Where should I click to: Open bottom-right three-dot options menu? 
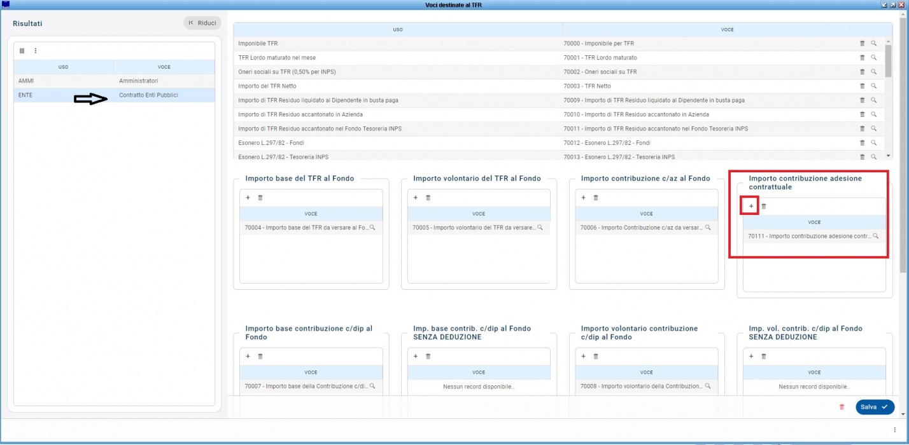pos(894,430)
